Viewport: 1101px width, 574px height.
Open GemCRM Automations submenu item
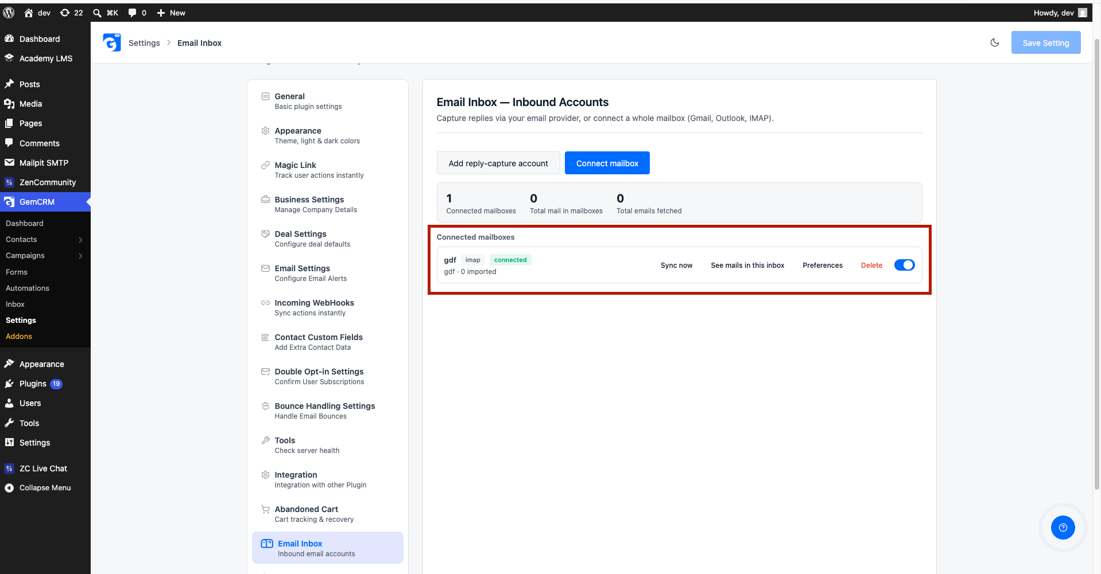pyautogui.click(x=28, y=288)
